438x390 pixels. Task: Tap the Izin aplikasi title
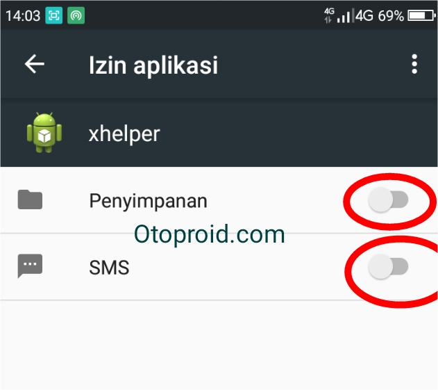click(153, 65)
